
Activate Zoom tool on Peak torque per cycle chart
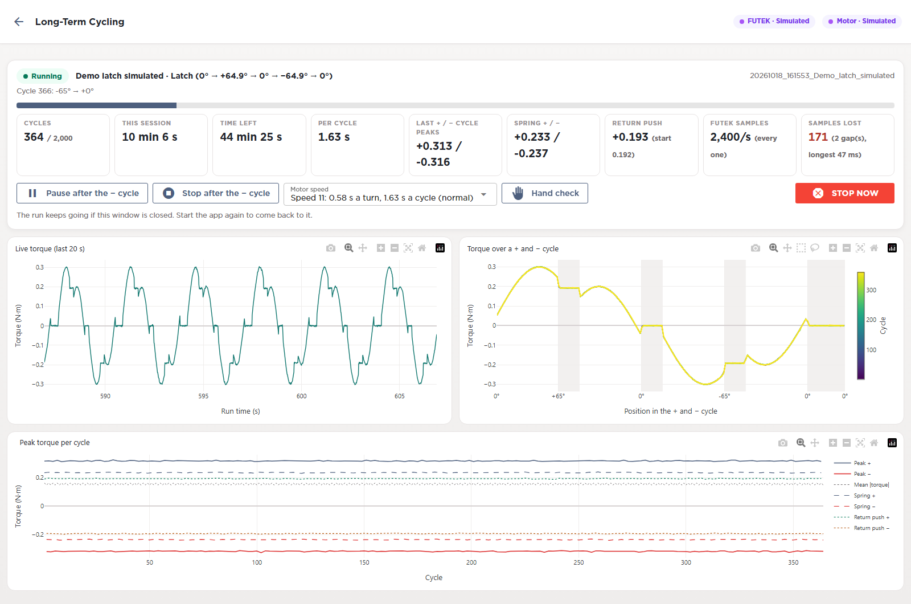point(801,443)
